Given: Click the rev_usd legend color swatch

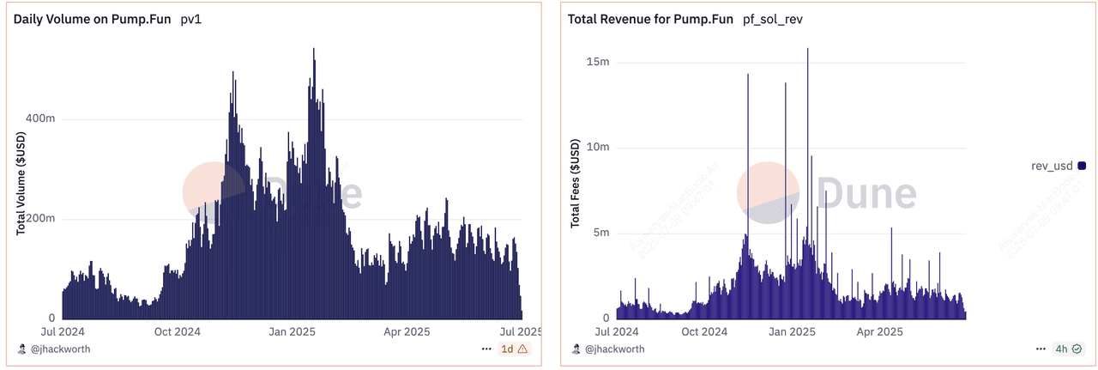Looking at the screenshot, I should point(1081,166).
